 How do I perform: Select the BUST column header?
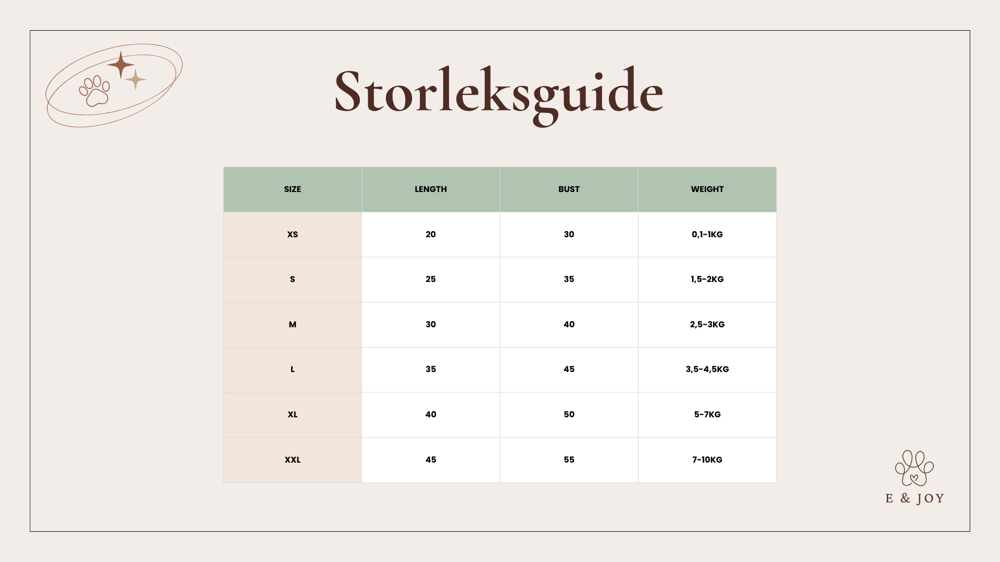[569, 189]
